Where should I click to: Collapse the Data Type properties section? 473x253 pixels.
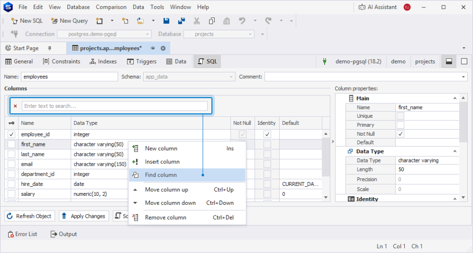[454, 152]
